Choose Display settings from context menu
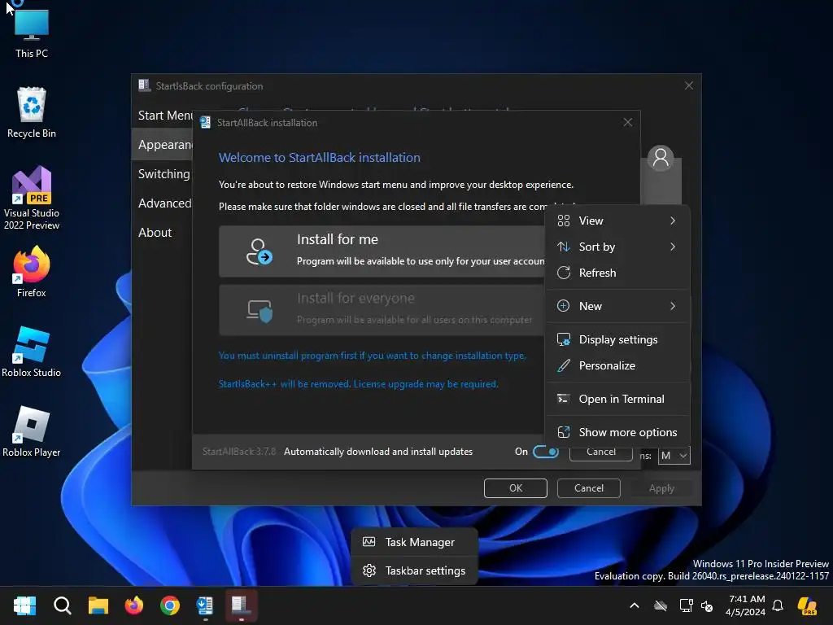The height and width of the screenshot is (625, 833). pyautogui.click(x=618, y=339)
